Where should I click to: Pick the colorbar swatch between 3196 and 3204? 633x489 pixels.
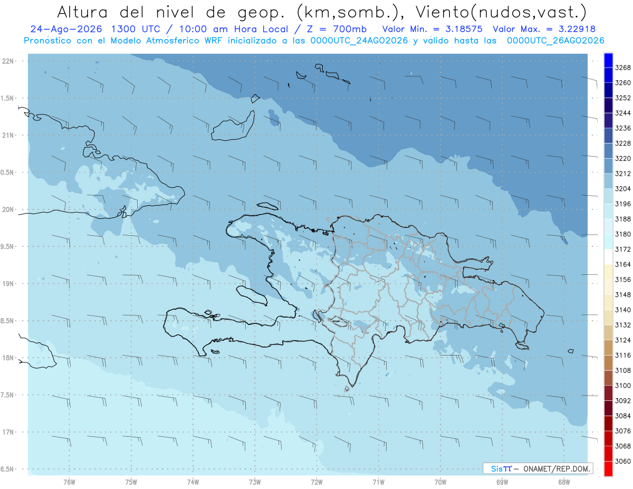coord(608,196)
